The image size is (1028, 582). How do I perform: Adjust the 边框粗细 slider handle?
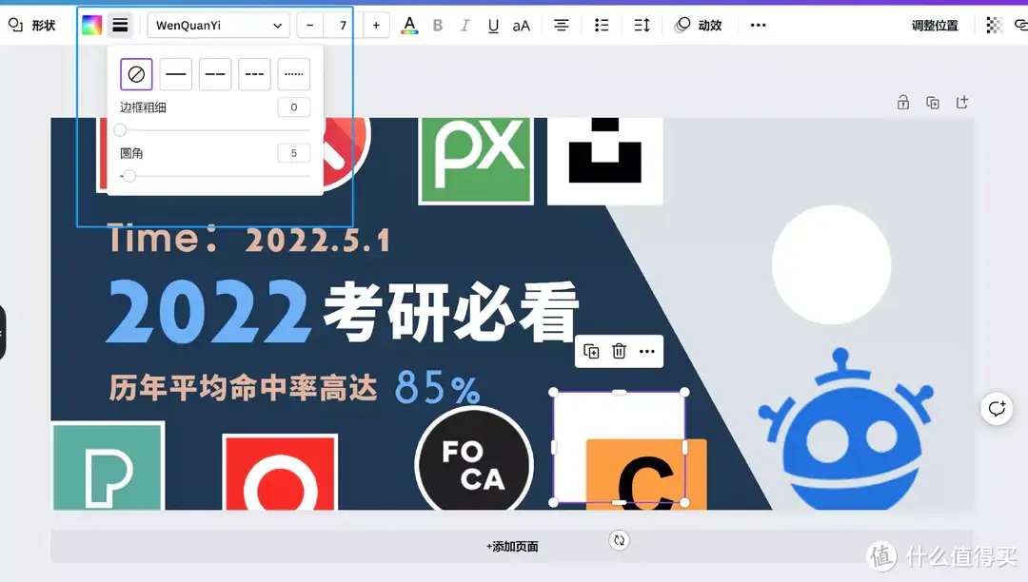pos(120,130)
